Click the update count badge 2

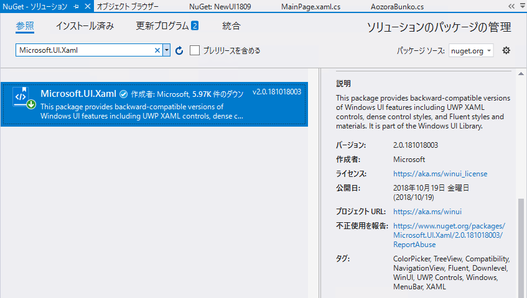click(195, 25)
